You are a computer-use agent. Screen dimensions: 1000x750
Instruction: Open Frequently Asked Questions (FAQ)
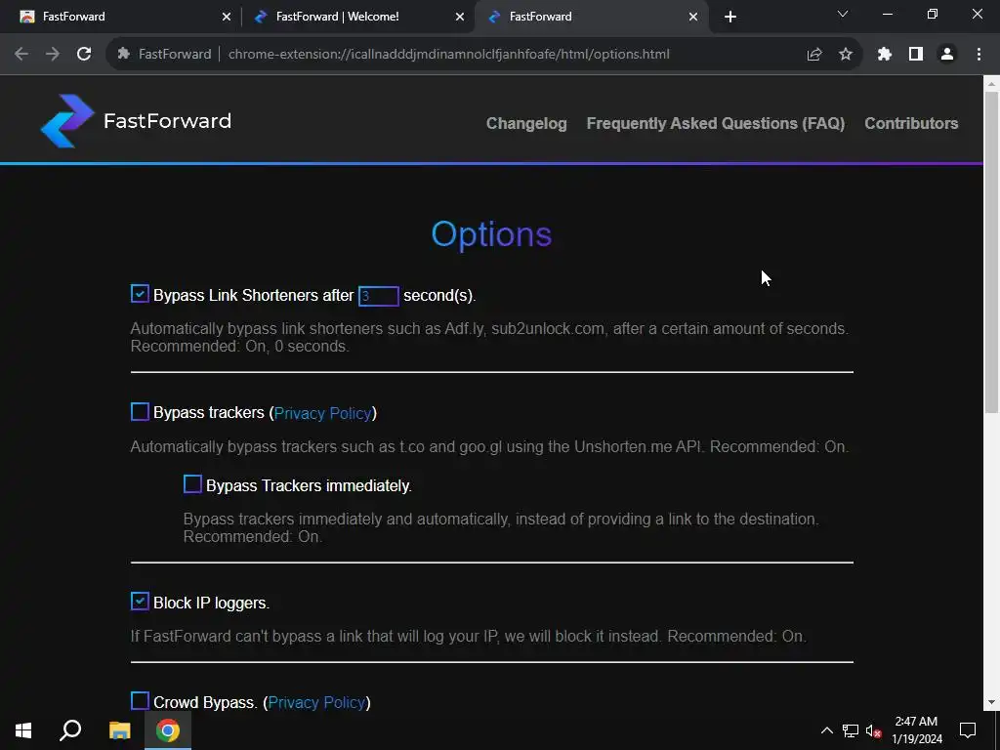716,123
